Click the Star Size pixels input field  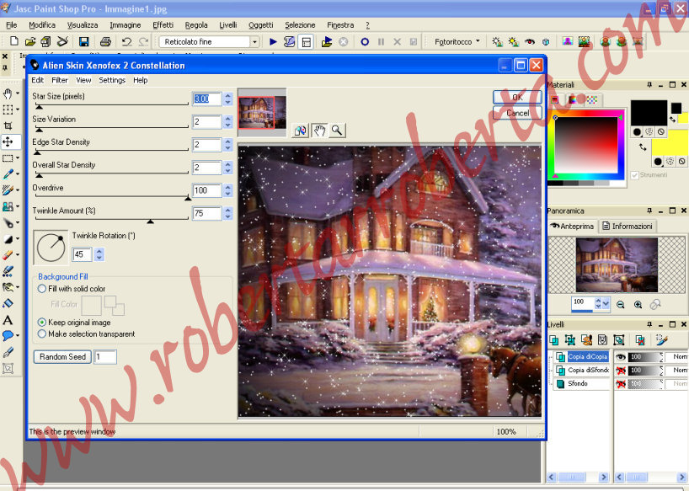coord(207,99)
